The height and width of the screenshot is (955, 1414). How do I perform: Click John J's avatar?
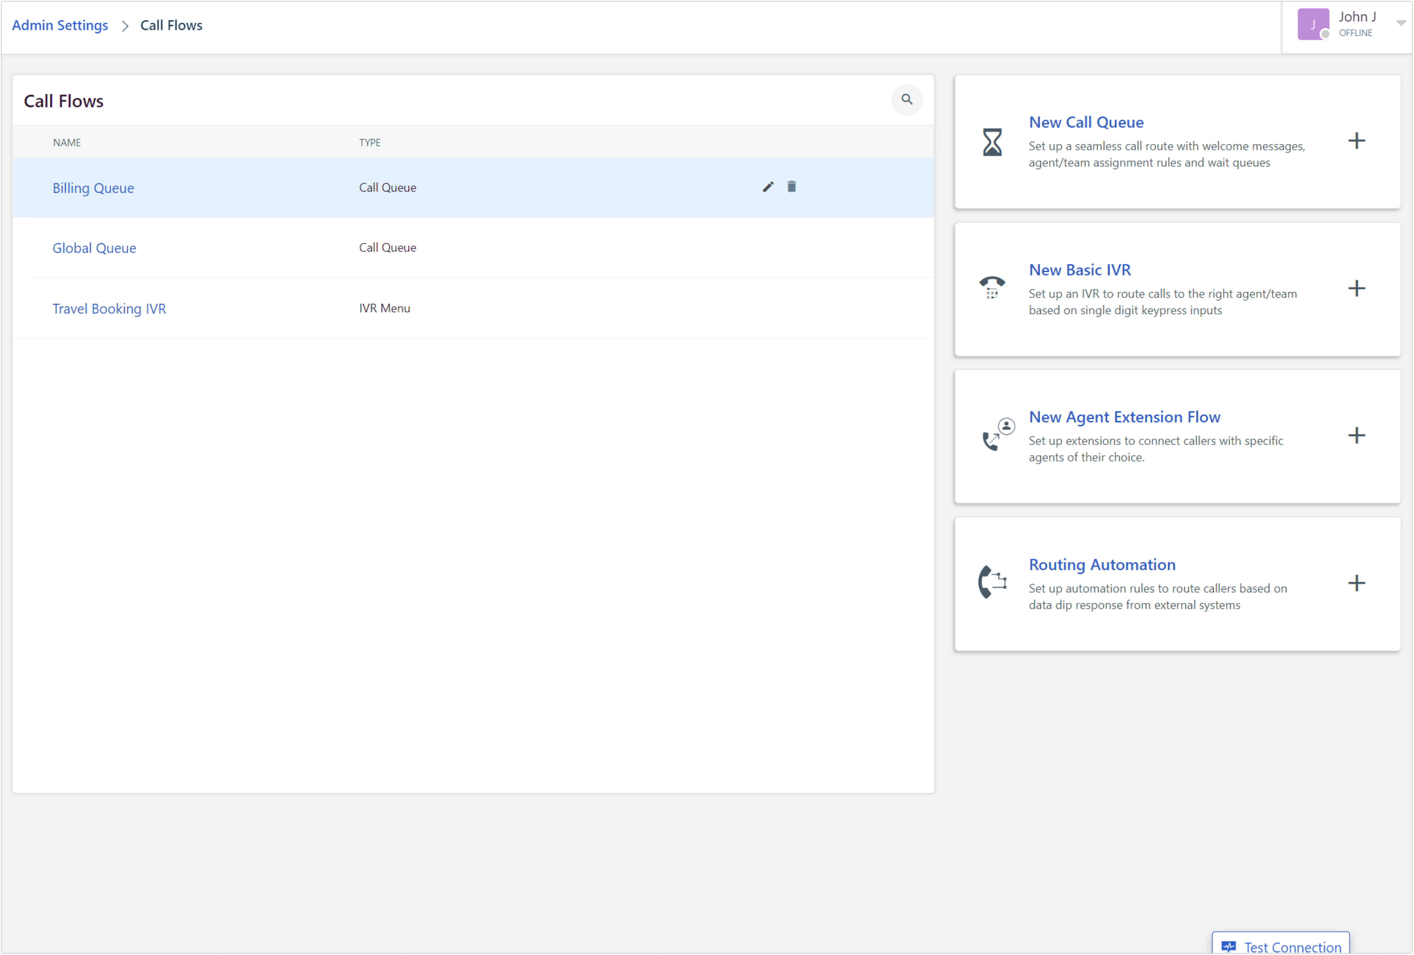point(1312,24)
